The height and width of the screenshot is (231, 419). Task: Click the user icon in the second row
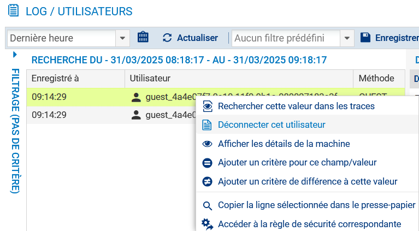pyautogui.click(x=136, y=115)
